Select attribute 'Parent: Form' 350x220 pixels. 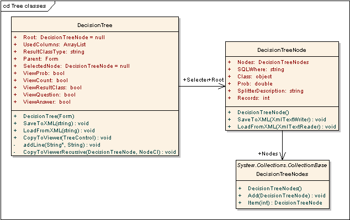[41, 59]
